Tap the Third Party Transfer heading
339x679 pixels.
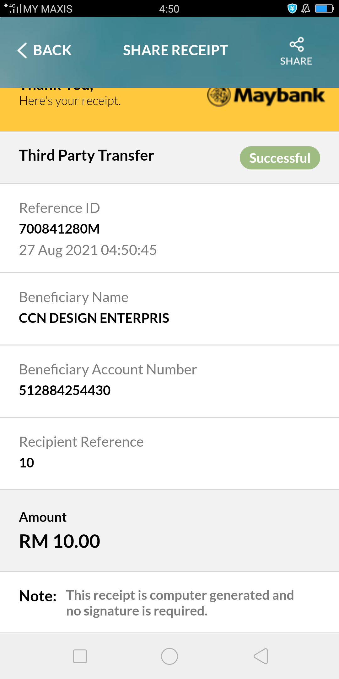(x=87, y=156)
